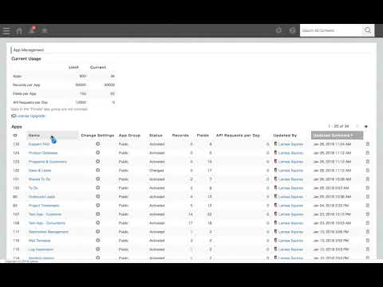
Task: Open change settings gear for app 116
Action: [97, 240]
